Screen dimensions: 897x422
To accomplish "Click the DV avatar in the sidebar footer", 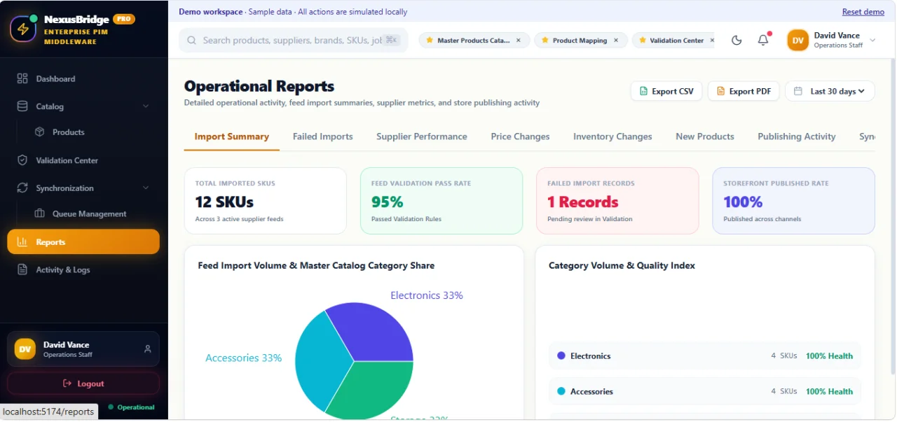I will tap(25, 349).
